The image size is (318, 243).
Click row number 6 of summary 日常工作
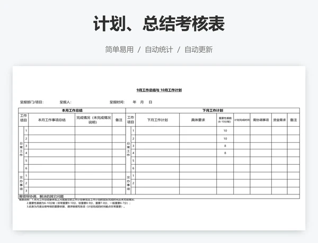point(26,168)
